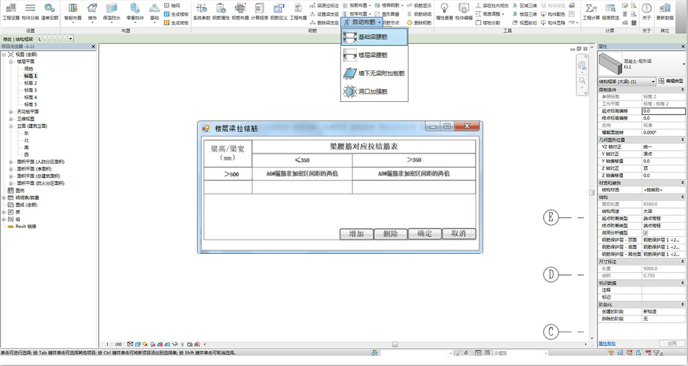Viewport: 688px width, 366px height.
Task: Select 洞口加强筋 menu entry
Action: [x=372, y=92]
